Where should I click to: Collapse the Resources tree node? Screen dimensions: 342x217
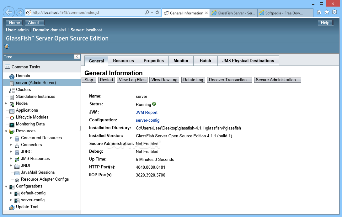click(6, 131)
